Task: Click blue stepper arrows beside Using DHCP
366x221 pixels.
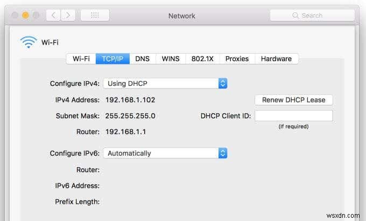Action: tap(223, 83)
